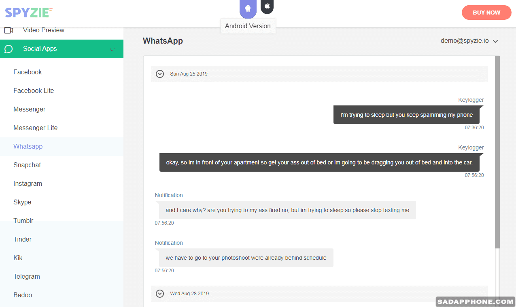Expand the Wed Aug 28 2019 section
516x307 pixels.
pyautogui.click(x=160, y=294)
